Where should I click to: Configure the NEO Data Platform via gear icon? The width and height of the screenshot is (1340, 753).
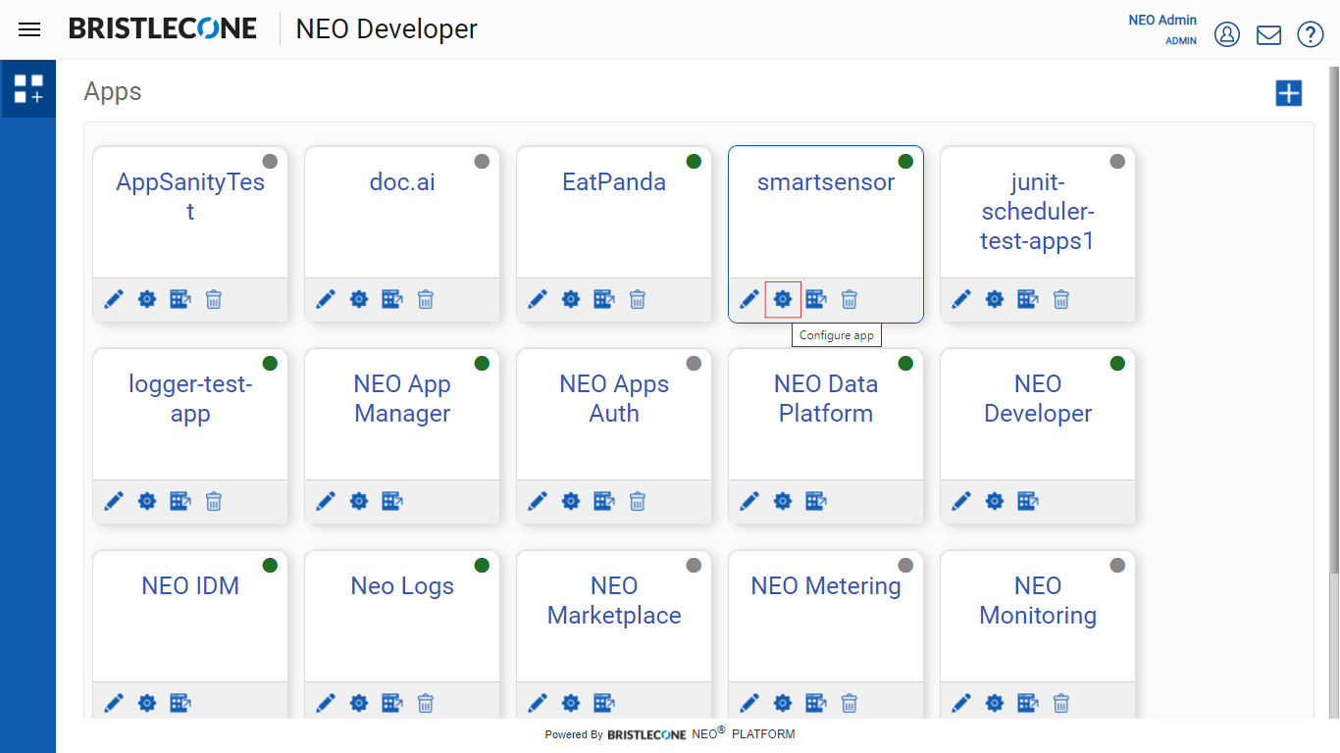(x=783, y=501)
